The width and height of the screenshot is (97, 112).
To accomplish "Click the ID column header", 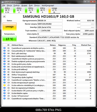I will (8, 45).
